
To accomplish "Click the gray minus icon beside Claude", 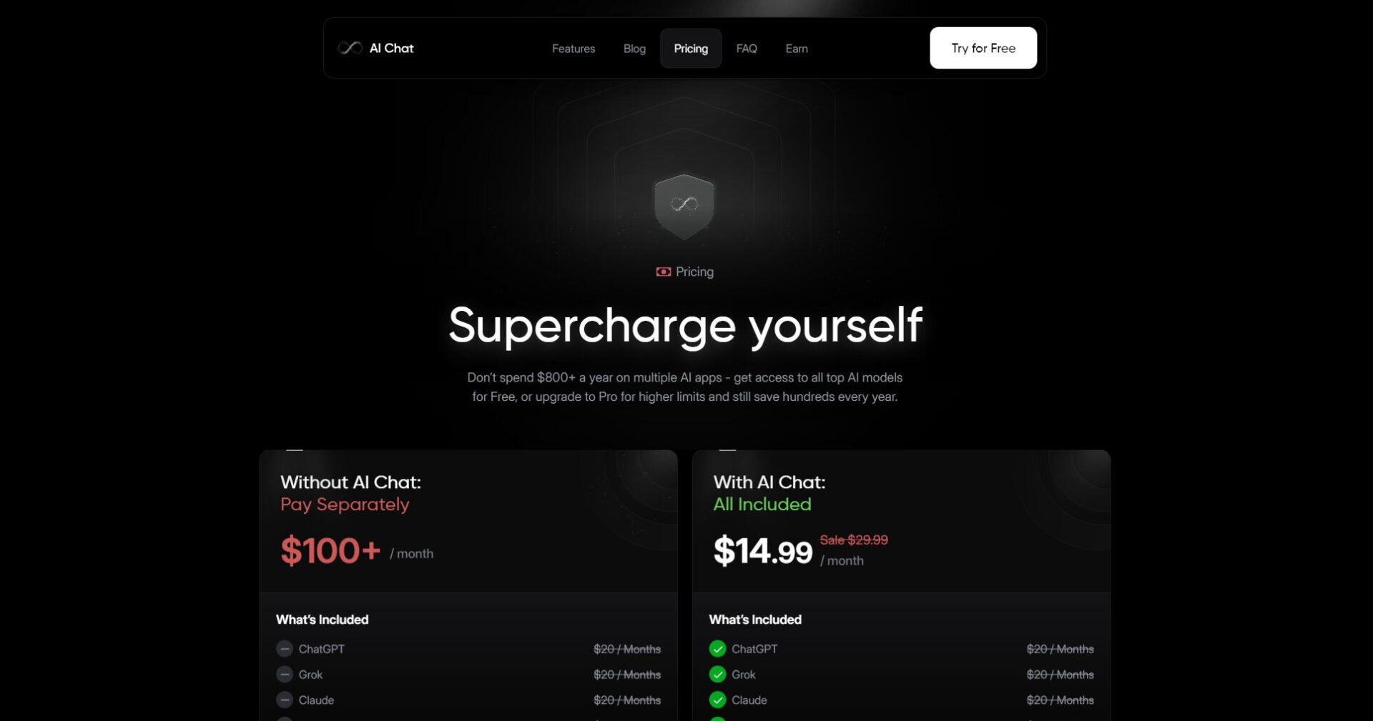I will 285,700.
